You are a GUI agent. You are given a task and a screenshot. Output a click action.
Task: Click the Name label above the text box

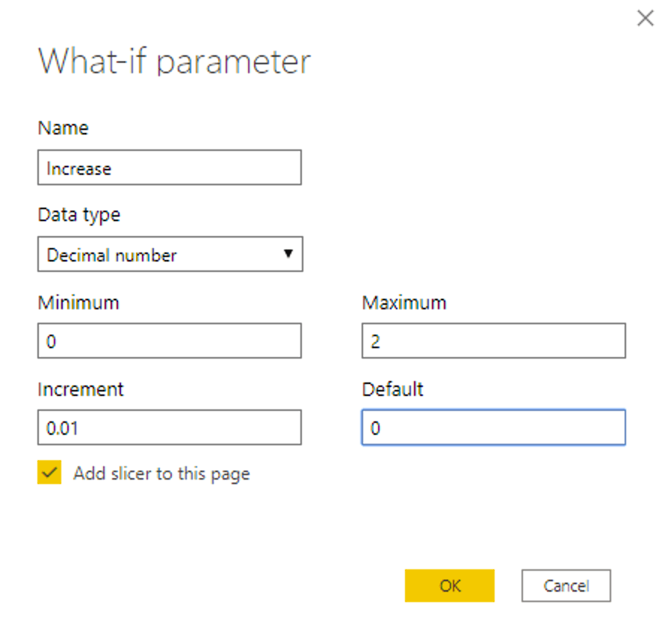64,128
